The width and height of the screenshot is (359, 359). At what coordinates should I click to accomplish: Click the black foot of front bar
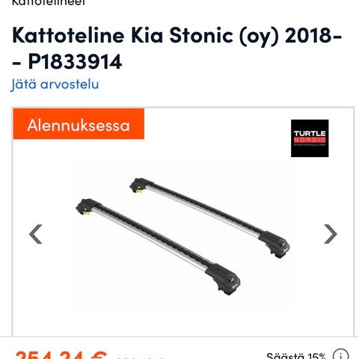click(223, 280)
